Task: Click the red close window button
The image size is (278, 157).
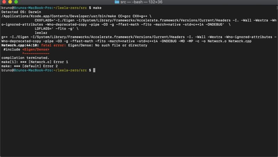Action: (x=4, y=2)
